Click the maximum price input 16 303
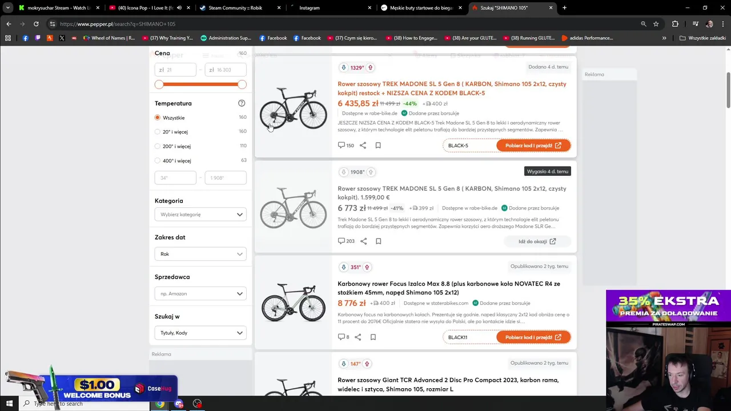The height and width of the screenshot is (411, 731). pyautogui.click(x=226, y=70)
